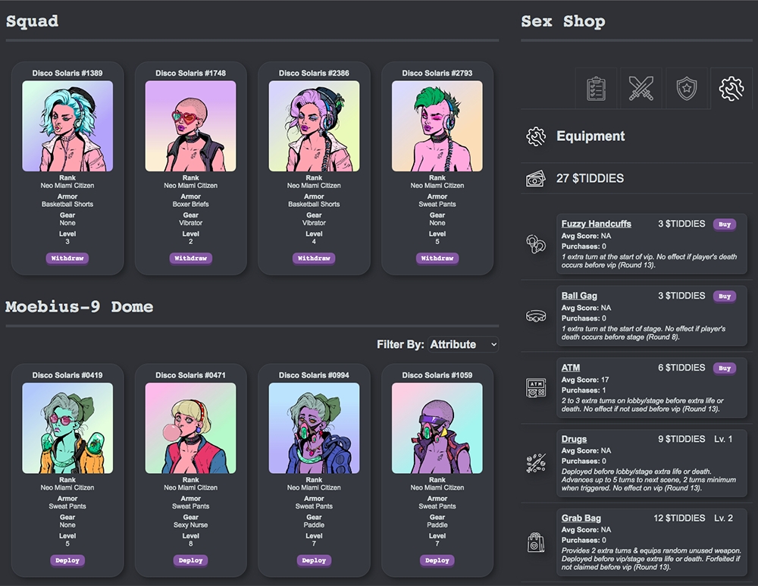758x586 pixels.
Task: Open the Drugs item link
Action: [x=573, y=439]
